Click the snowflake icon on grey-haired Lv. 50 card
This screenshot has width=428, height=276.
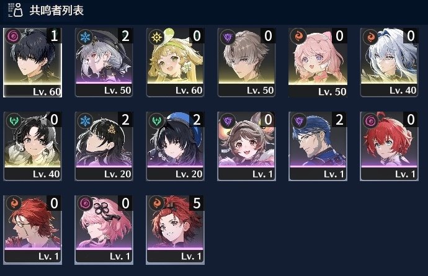(x=85, y=37)
